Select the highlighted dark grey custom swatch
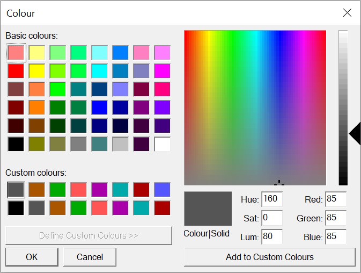The height and width of the screenshot is (273, 361). click(x=16, y=190)
